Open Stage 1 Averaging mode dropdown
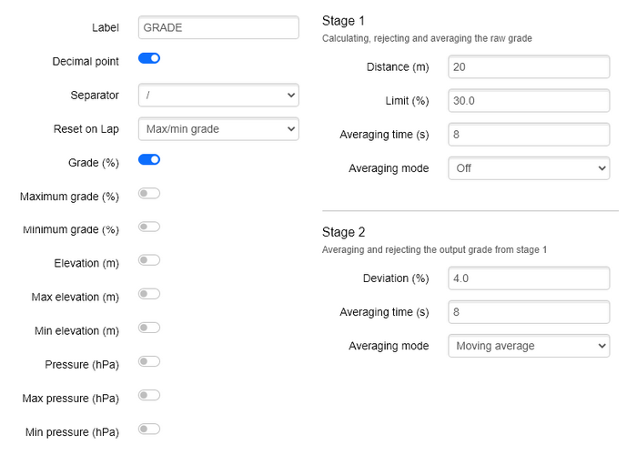Viewport: 637px width, 455px height. tap(529, 168)
